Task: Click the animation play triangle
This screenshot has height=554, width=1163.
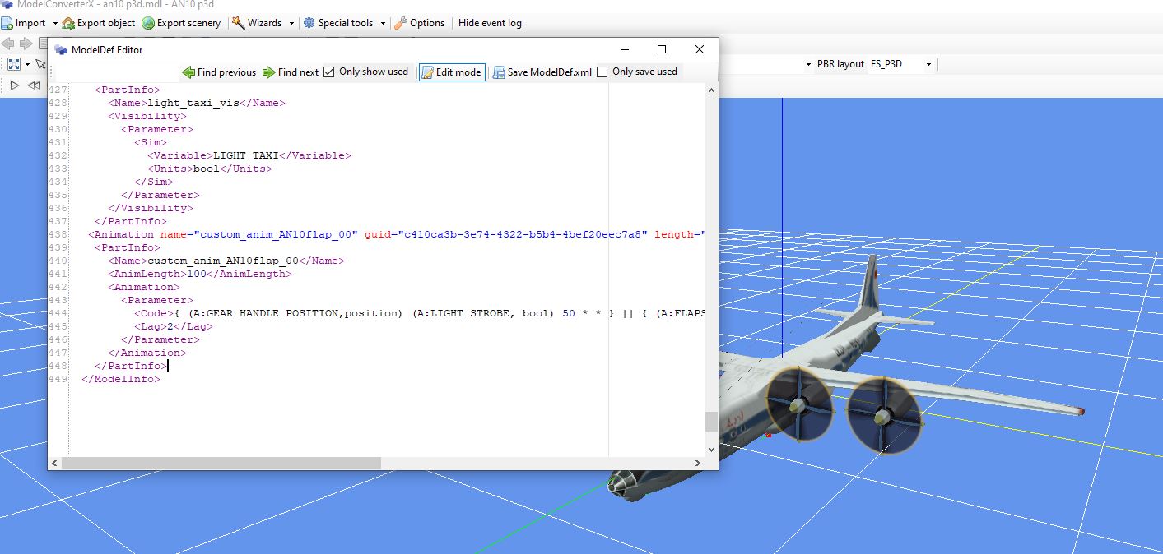Action: (x=14, y=85)
